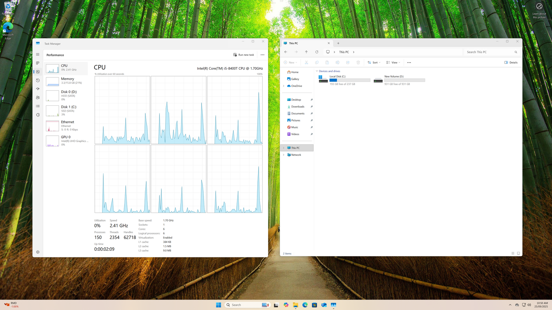Open Task Manager hamburger navigation menu
This screenshot has height=310, width=552.
pos(38,54)
